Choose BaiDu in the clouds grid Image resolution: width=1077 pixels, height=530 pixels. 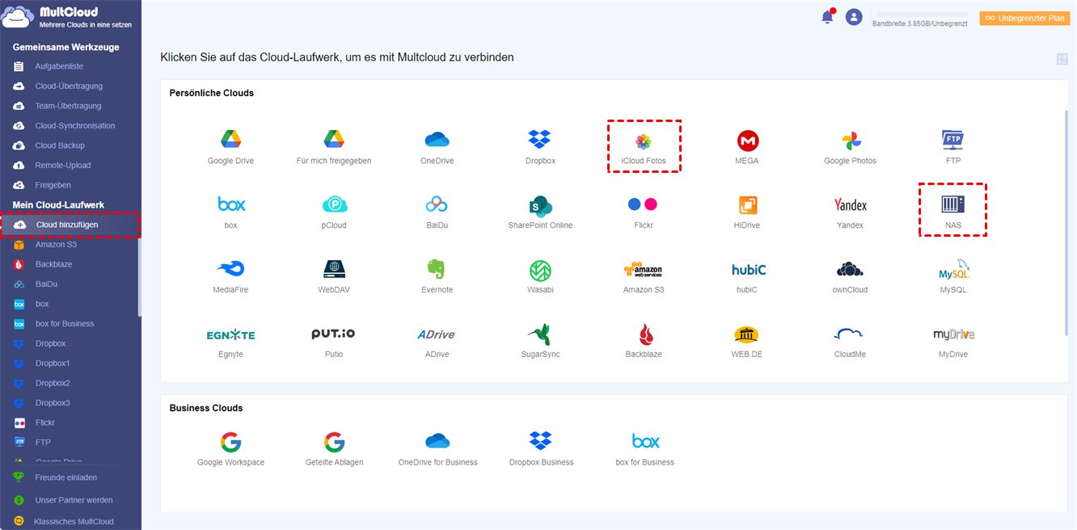[x=437, y=212]
